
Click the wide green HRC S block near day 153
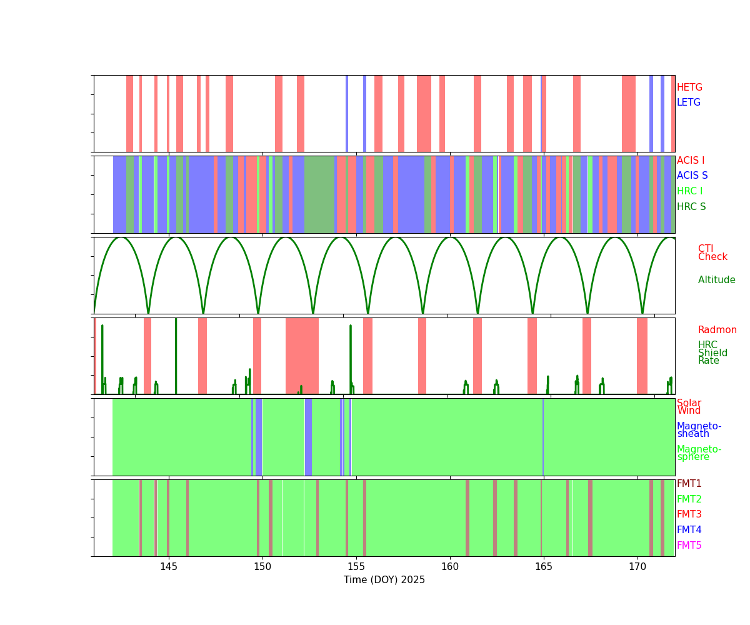[319, 194]
